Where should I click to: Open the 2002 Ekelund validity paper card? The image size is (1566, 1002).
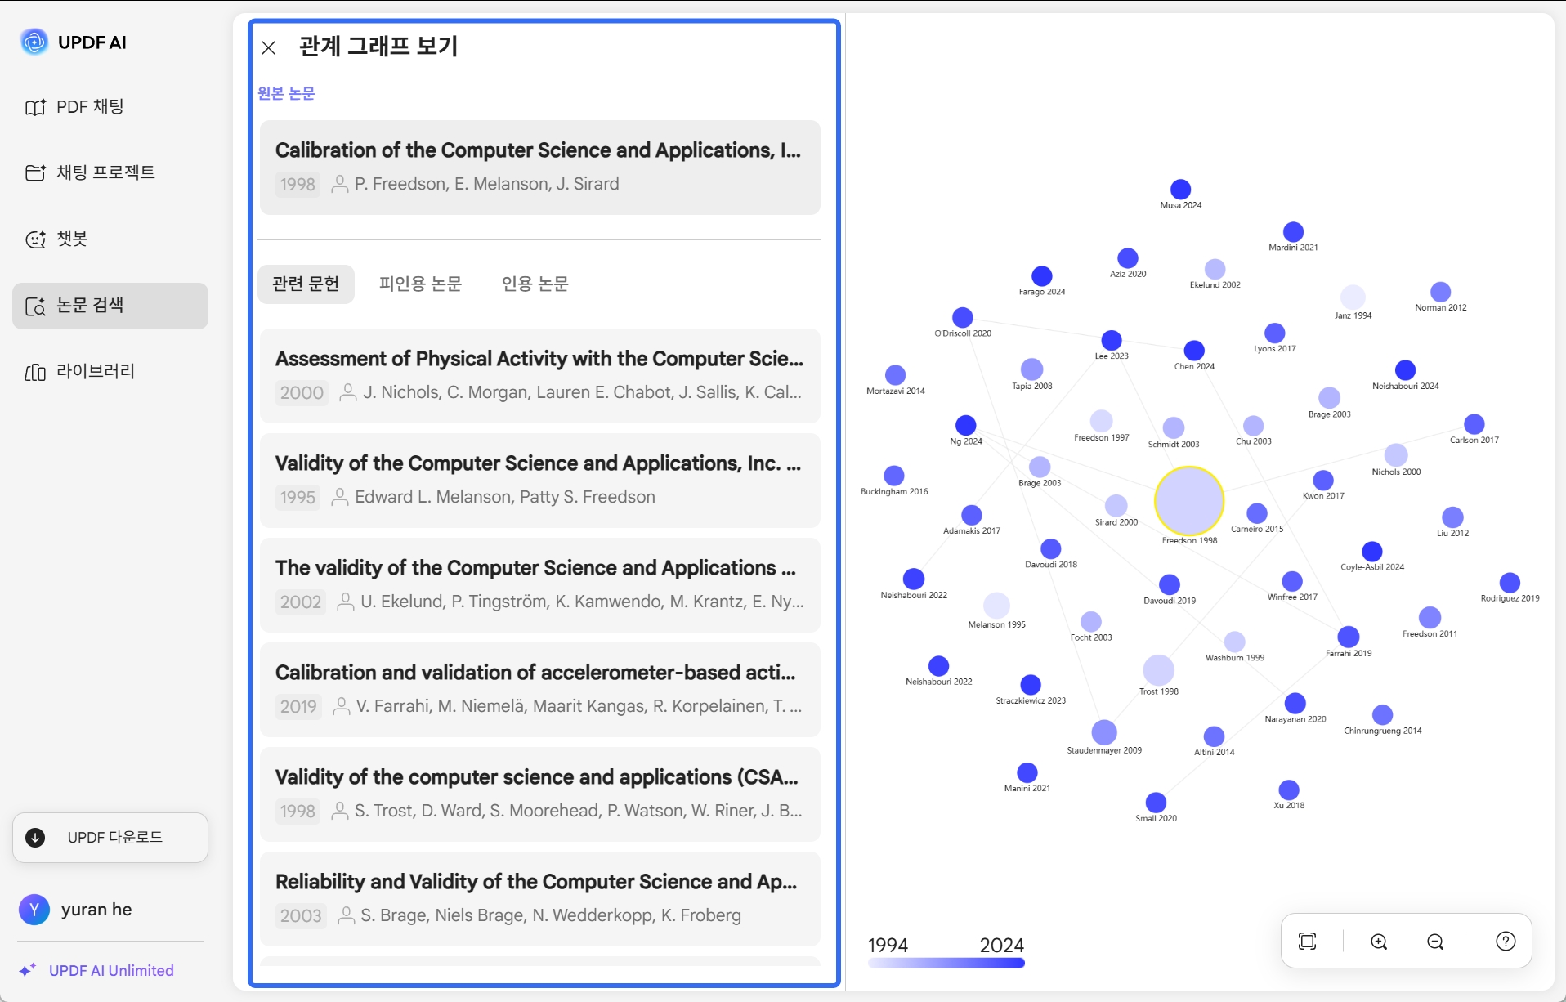click(x=539, y=585)
